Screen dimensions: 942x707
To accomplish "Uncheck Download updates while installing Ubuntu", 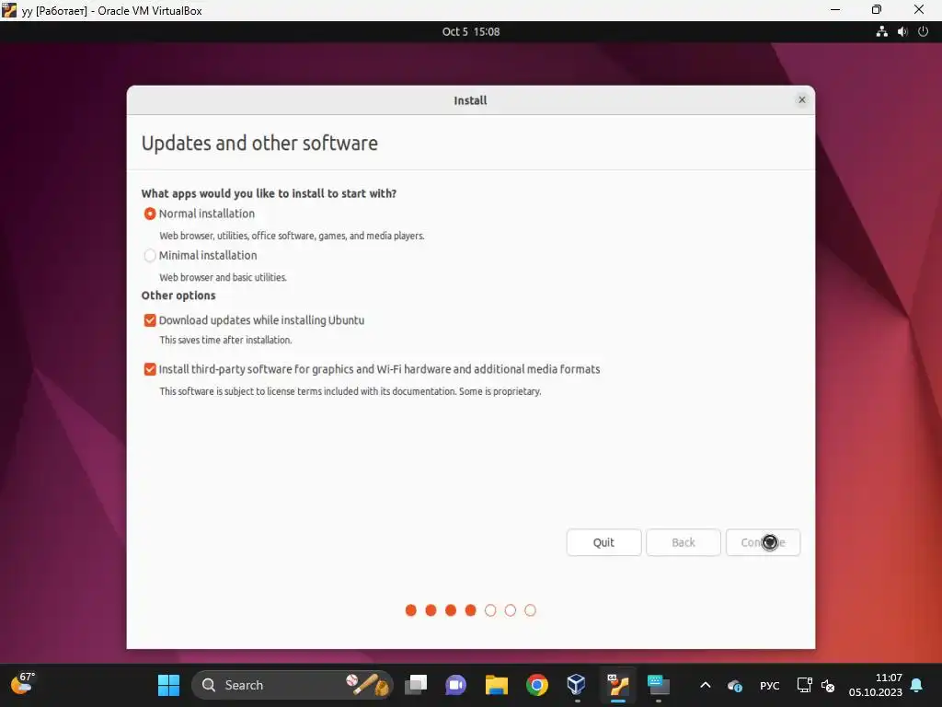I will coord(150,320).
